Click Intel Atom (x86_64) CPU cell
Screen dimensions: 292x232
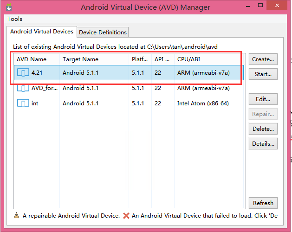point(203,103)
